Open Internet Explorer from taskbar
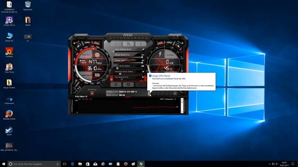Viewport: 298px width, 167px height. point(103,164)
